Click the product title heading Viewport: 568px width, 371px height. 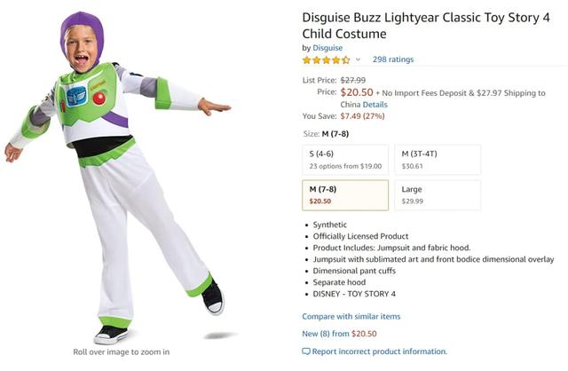(x=426, y=26)
